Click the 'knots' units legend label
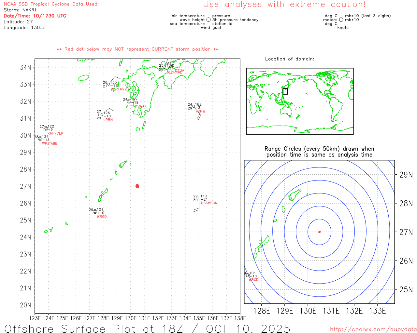The image size is (417, 333). click(x=343, y=27)
